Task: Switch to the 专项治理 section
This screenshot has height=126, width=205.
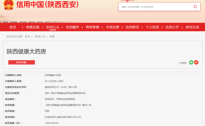Action: [x=112, y=27]
